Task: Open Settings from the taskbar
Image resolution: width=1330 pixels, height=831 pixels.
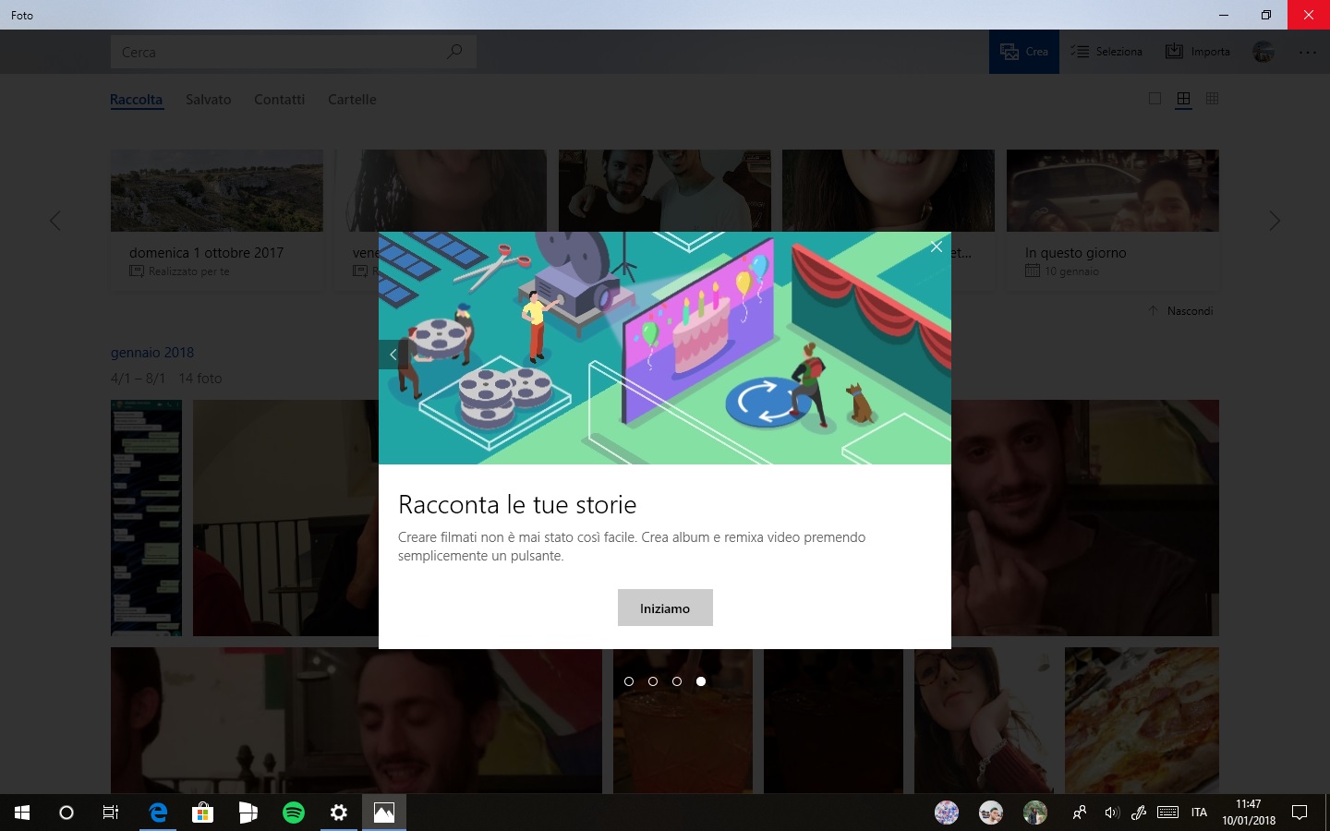Action: tap(339, 813)
